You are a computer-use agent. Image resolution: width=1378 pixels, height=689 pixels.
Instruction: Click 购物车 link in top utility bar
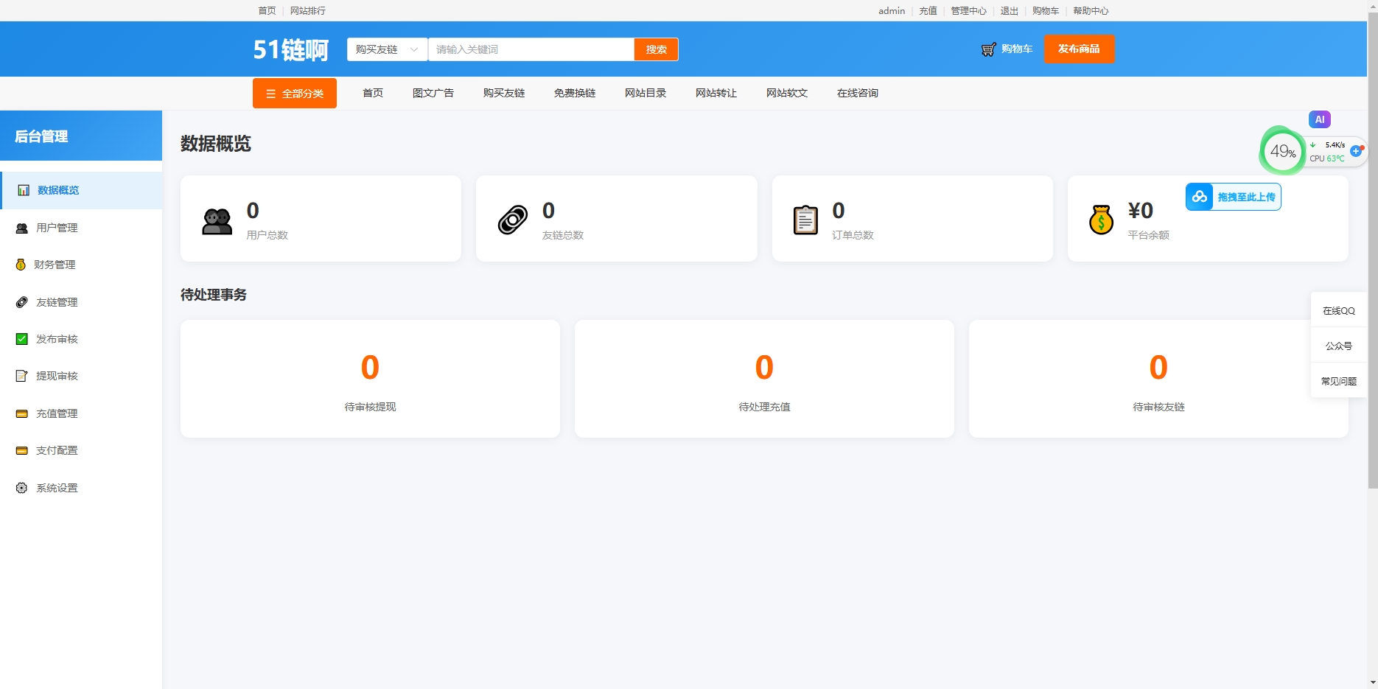click(x=1045, y=10)
